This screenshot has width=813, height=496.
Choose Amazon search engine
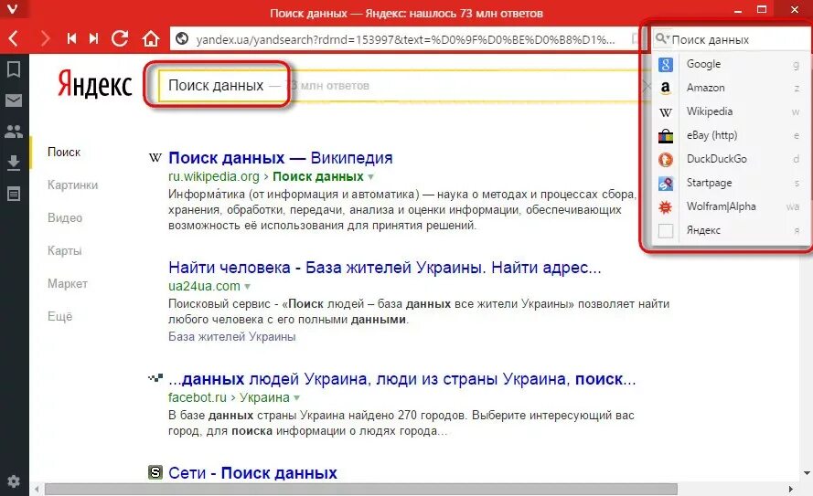click(729, 88)
